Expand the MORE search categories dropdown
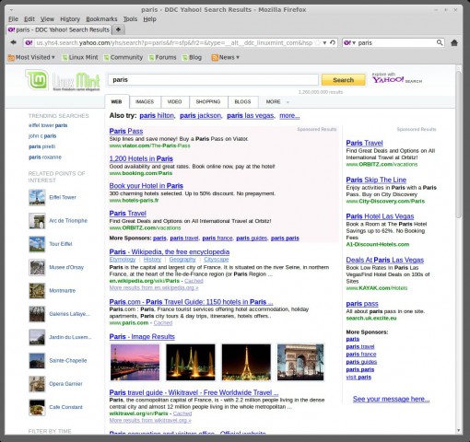Screen dimensions: 470x442 click(x=277, y=102)
